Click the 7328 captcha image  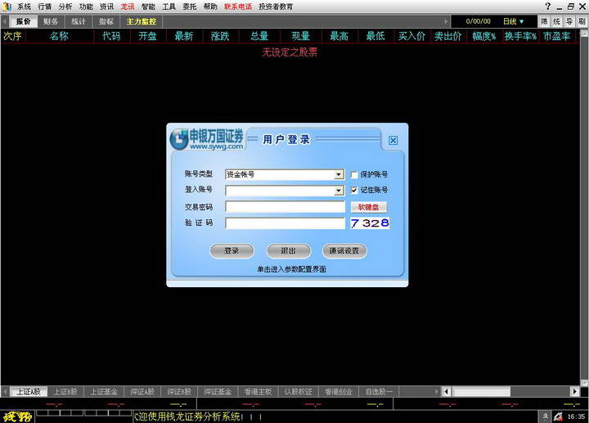click(x=370, y=223)
